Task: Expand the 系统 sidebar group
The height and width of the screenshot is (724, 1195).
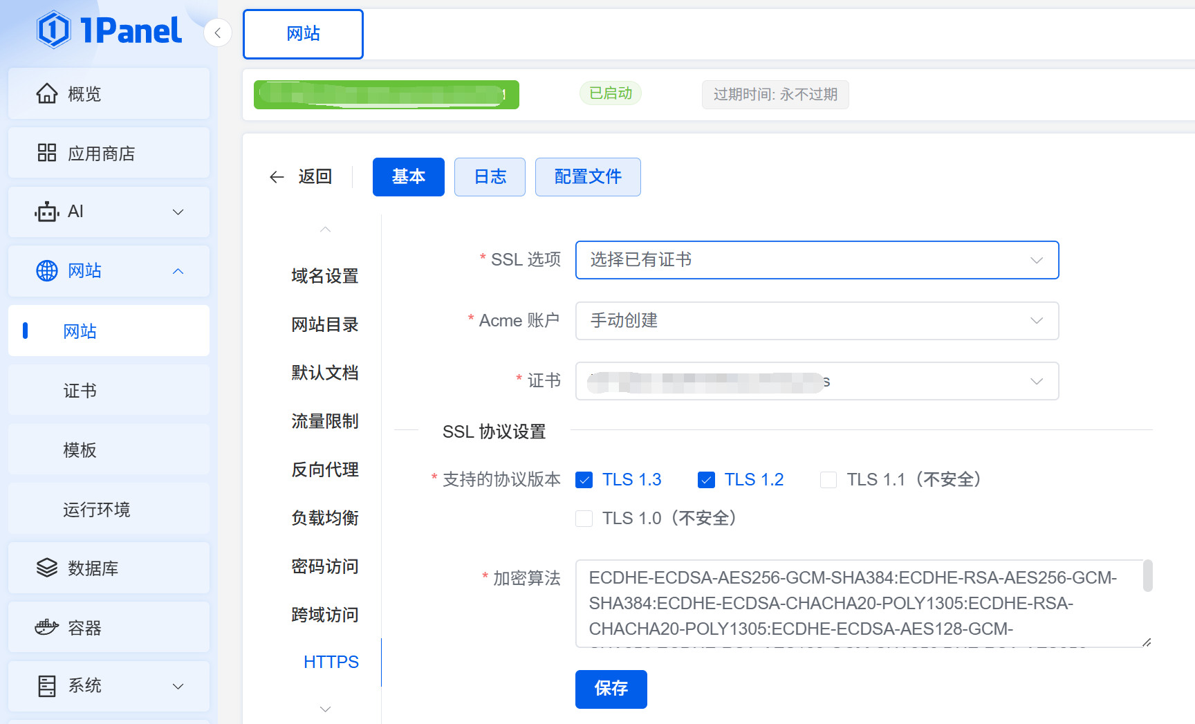Action: click(x=178, y=686)
